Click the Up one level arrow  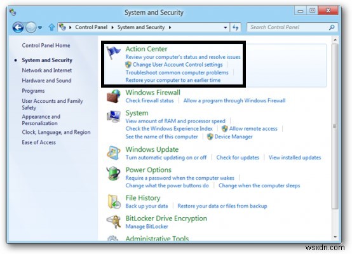tap(51, 27)
